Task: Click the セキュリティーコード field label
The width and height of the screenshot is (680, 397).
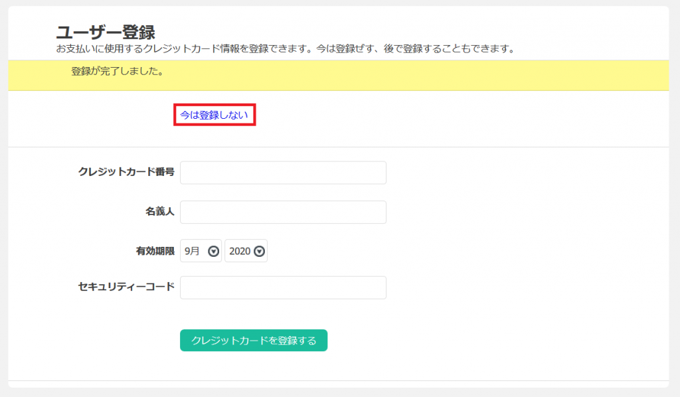Action: pyautogui.click(x=126, y=287)
